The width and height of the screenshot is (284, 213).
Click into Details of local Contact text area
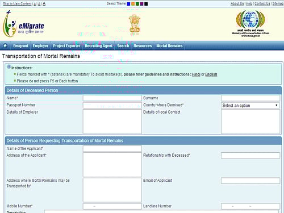(250, 122)
